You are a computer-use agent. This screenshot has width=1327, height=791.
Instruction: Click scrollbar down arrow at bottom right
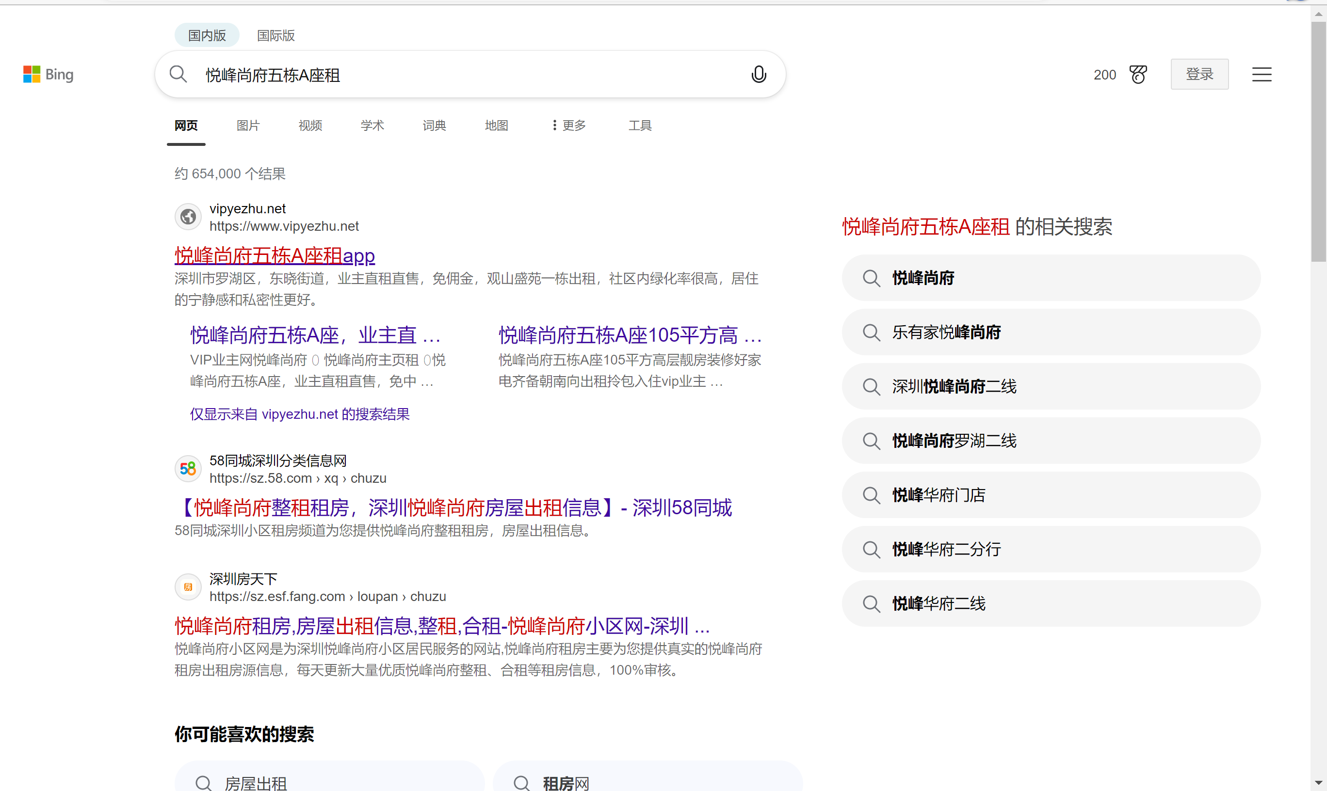tap(1318, 783)
